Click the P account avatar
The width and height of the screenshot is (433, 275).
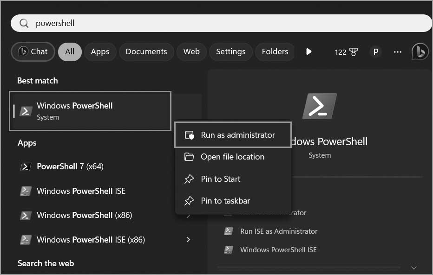[375, 52]
